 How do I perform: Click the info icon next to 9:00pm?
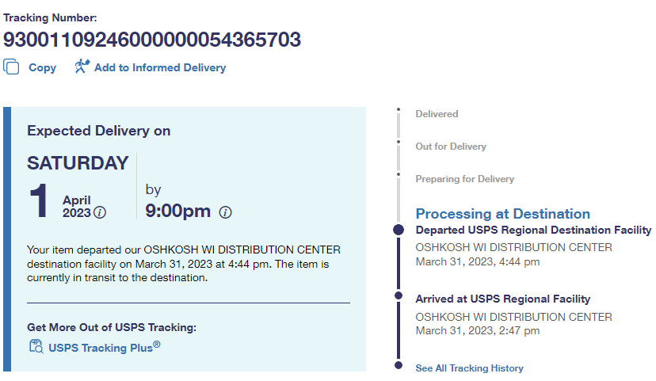(x=225, y=211)
